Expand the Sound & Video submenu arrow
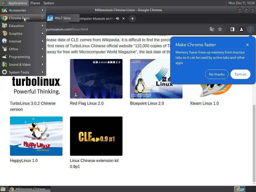The width and height of the screenshot is (256, 192). pos(42,64)
